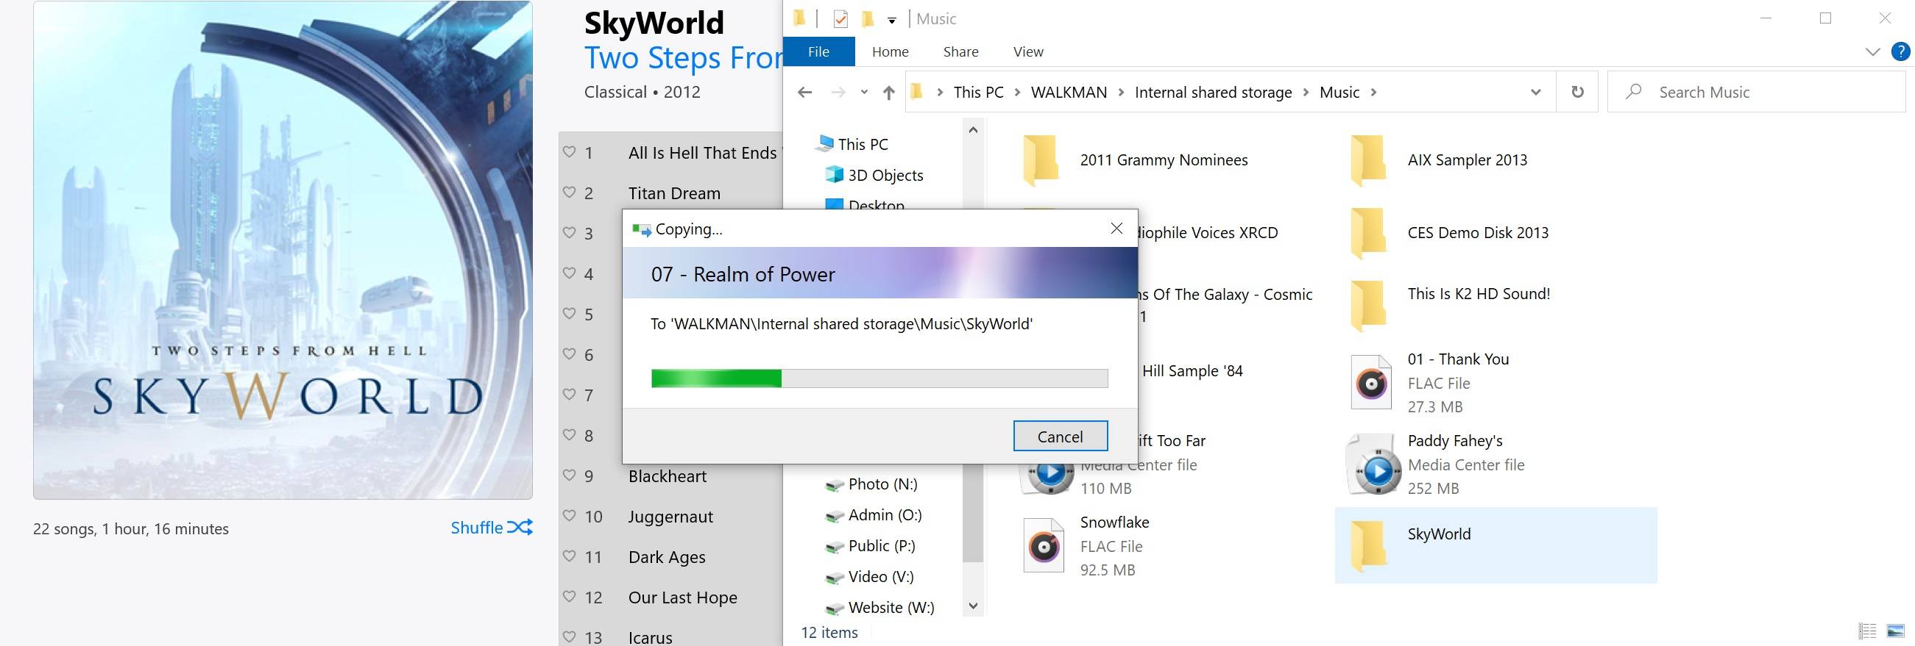Image resolution: width=1915 pixels, height=646 pixels.
Task: Expand chevron after WALKMAN in path
Action: tap(1121, 92)
